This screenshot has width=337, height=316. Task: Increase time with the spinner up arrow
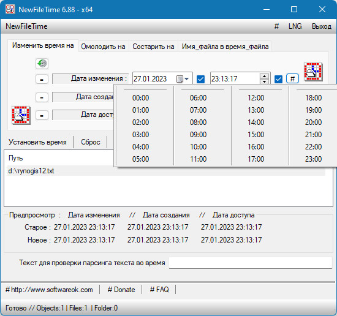pos(264,77)
